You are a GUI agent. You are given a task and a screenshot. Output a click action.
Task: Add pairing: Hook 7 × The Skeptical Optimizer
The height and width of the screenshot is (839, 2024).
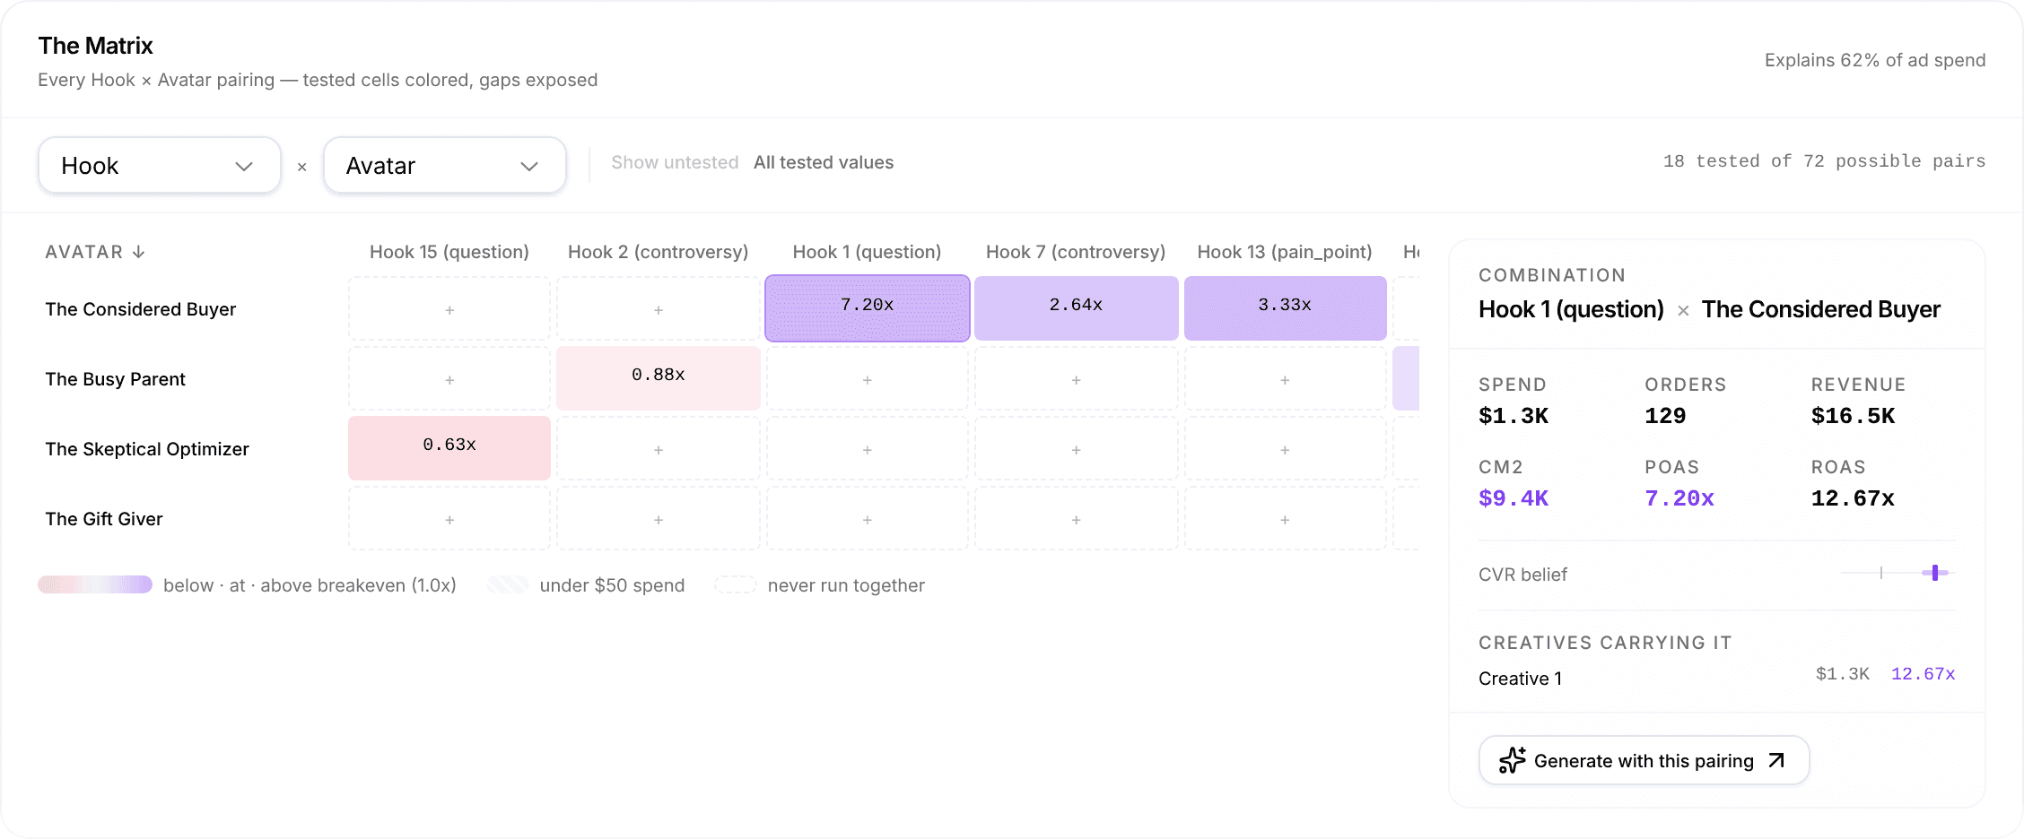pyautogui.click(x=1076, y=449)
